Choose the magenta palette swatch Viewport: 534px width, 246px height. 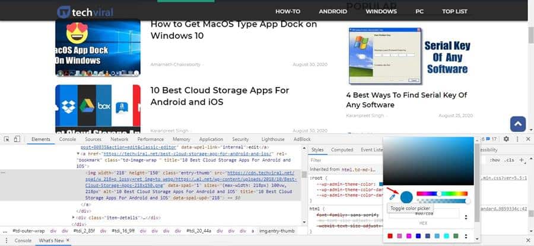pos(409,236)
